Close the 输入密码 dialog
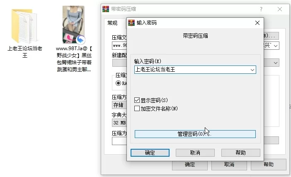291x177 pixels. point(257,23)
